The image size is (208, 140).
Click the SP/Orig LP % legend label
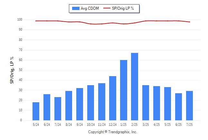coord(123,8)
